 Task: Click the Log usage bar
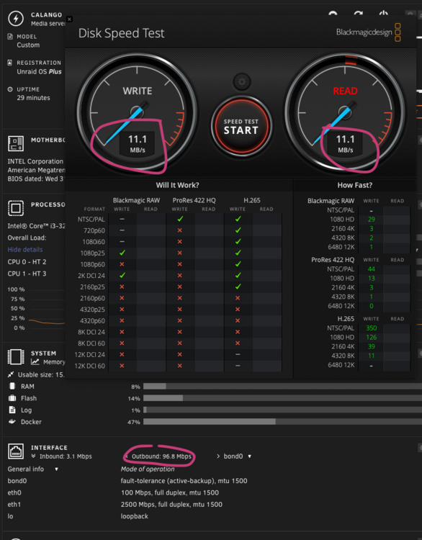point(282,410)
